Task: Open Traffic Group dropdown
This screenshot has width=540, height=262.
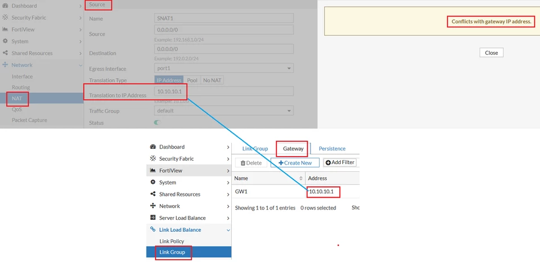Action: 224,110
